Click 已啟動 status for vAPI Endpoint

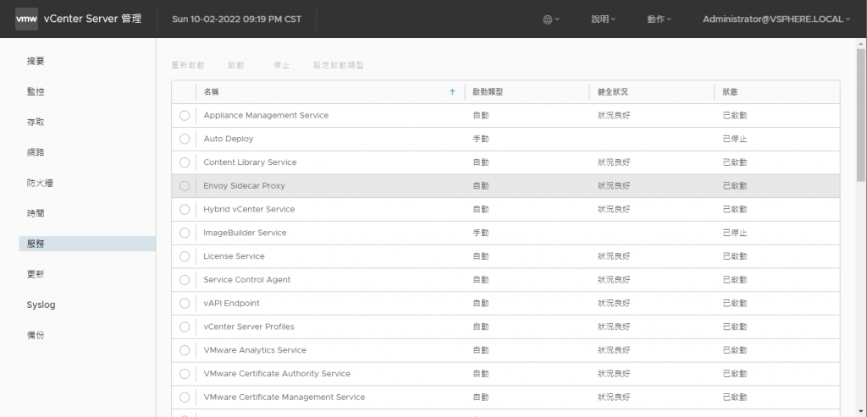[735, 303]
